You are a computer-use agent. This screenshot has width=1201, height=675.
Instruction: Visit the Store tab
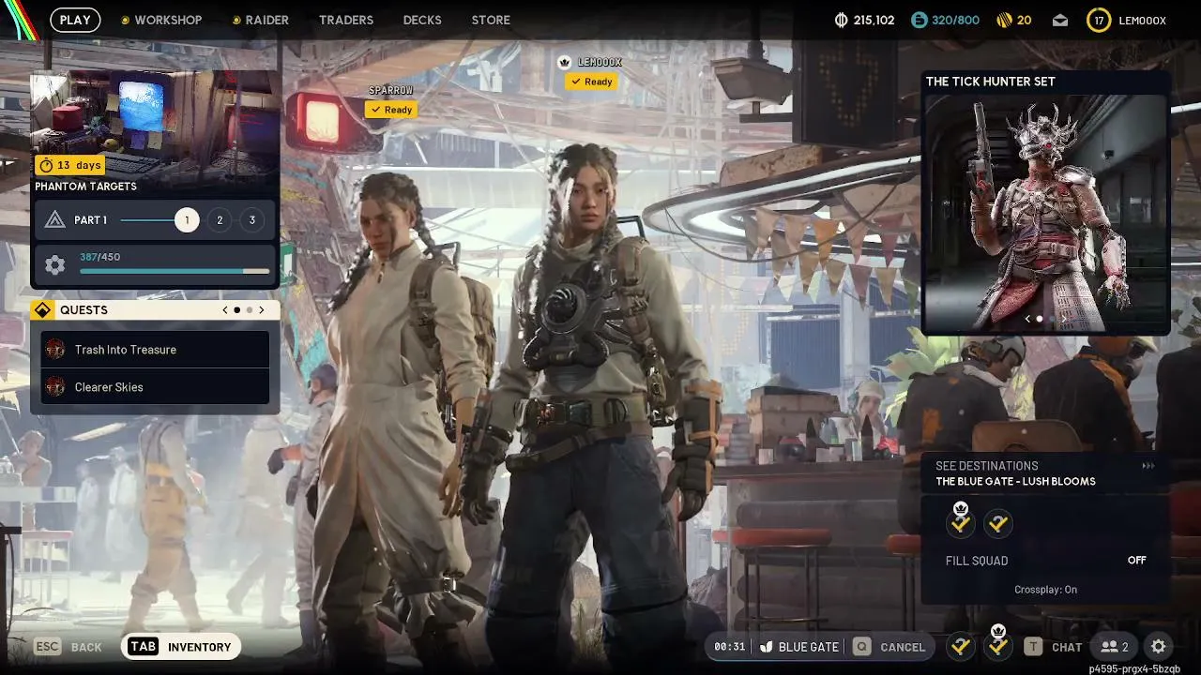tap(491, 20)
